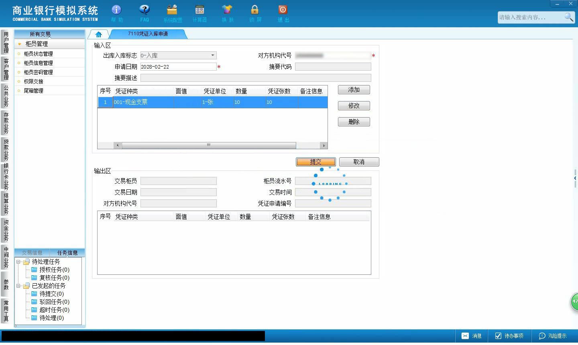Screen dimensions: 578x345
Task: Open 消息 messages in status bar
Action: coord(472,336)
